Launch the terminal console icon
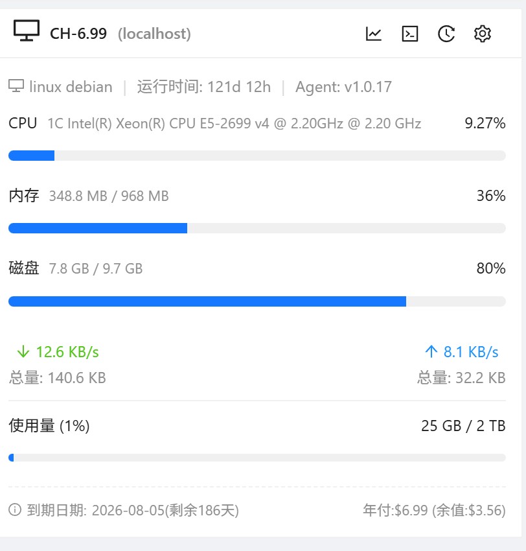 pos(410,34)
